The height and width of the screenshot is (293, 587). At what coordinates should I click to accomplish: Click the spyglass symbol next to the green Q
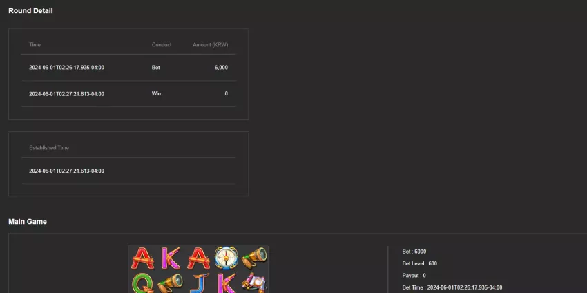[170, 283]
